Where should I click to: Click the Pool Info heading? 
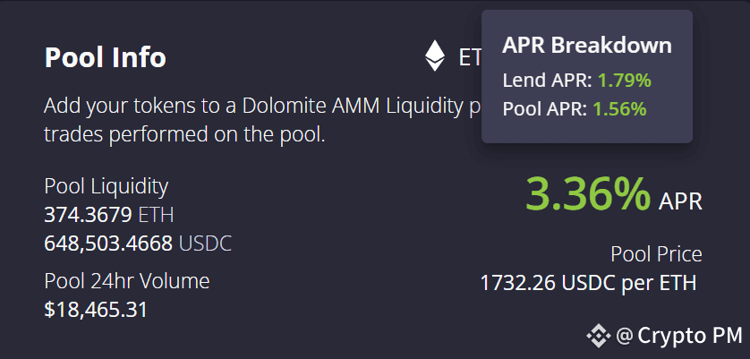[106, 57]
